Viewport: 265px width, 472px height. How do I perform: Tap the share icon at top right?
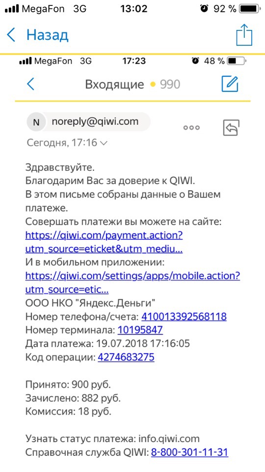244,35
